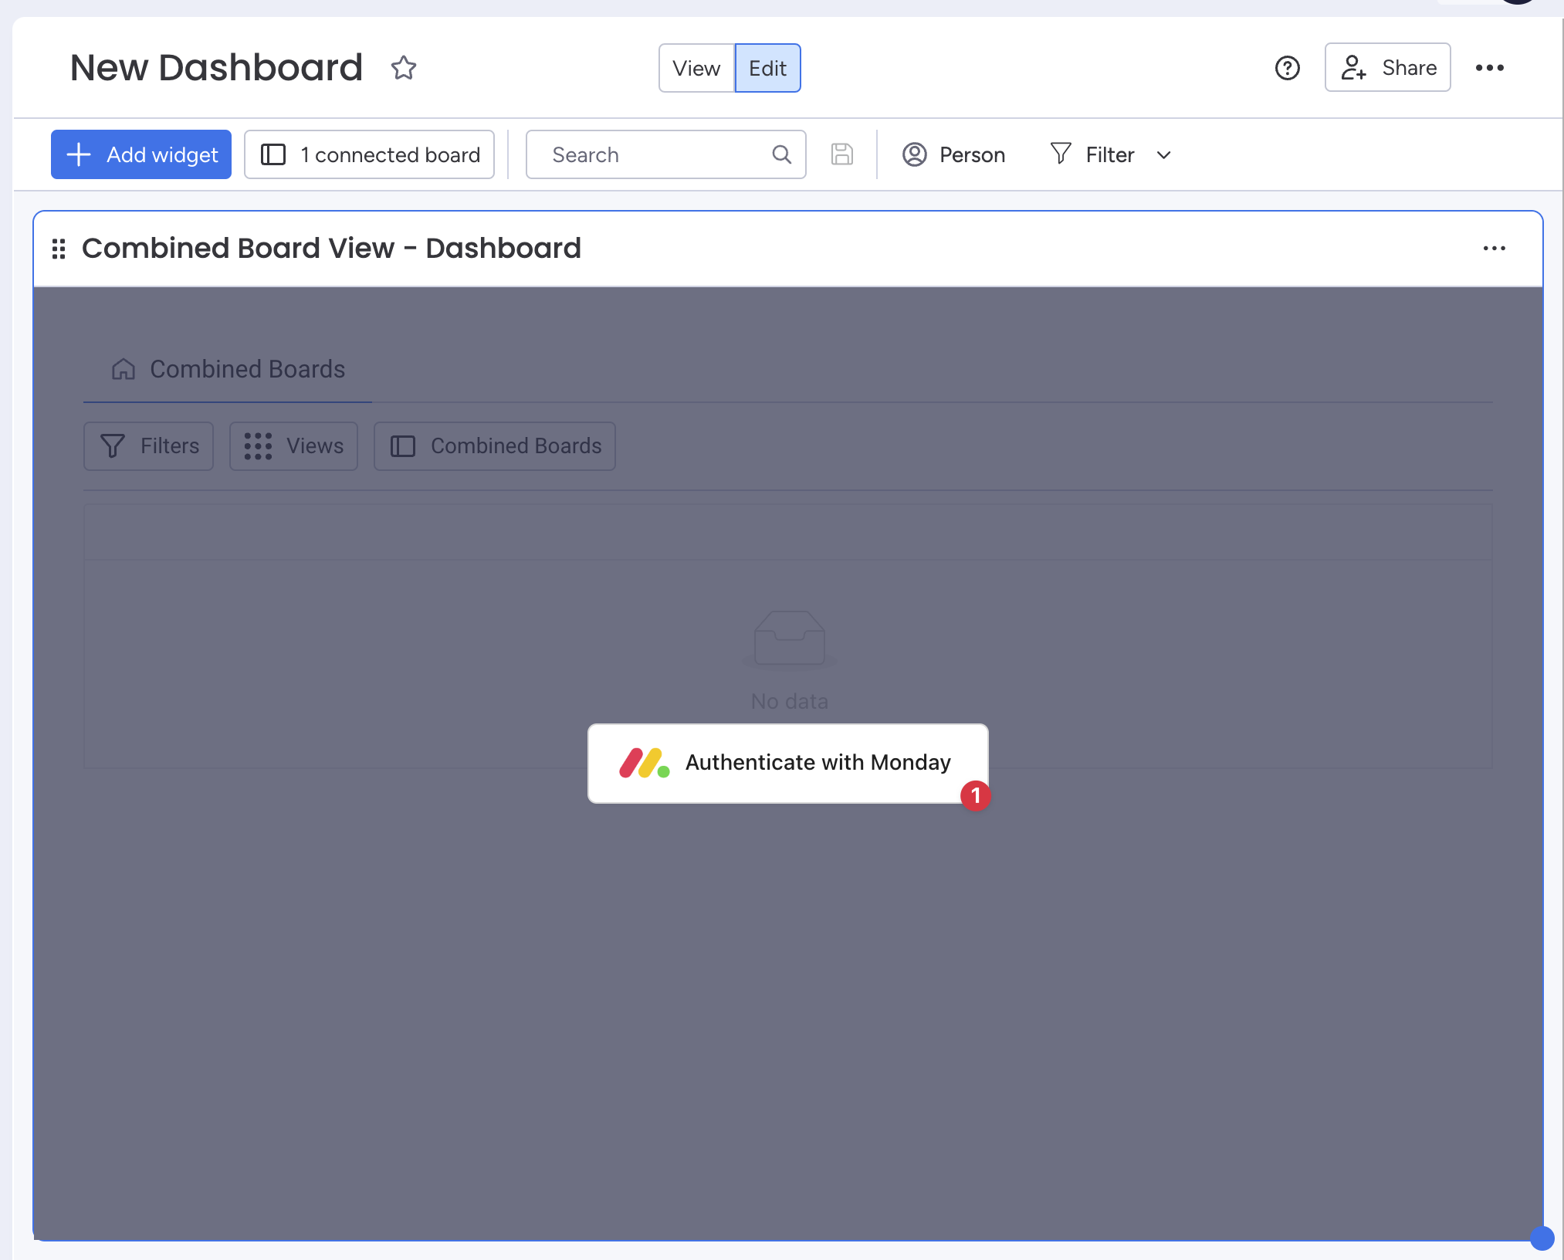The width and height of the screenshot is (1564, 1260).
Task: Click the Share button
Action: coord(1387,68)
